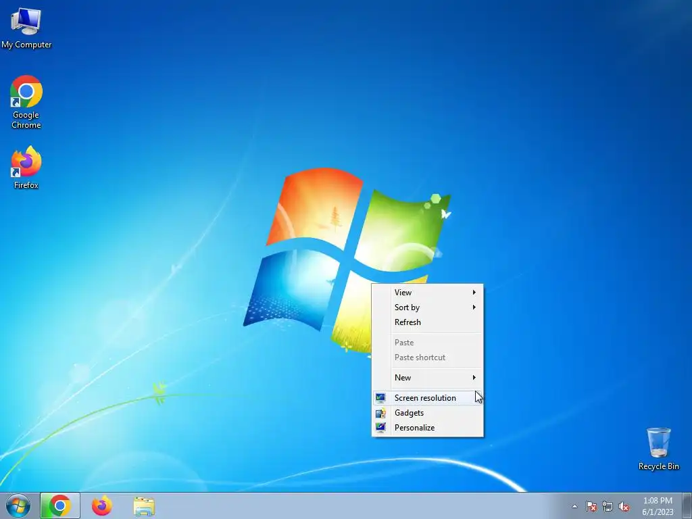Choose Refresh in the context menu
Screen dimensions: 692x519
[x=427, y=322]
